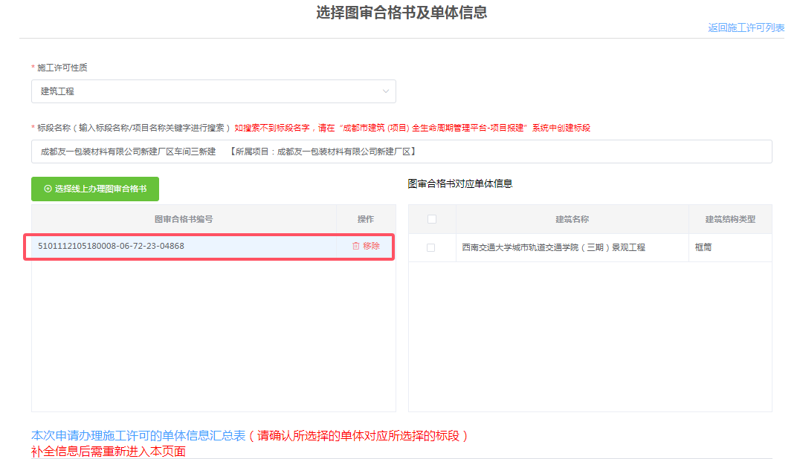Open the 标段名称 search selector
This screenshot has width=800, height=459.
pyautogui.click(x=401, y=151)
